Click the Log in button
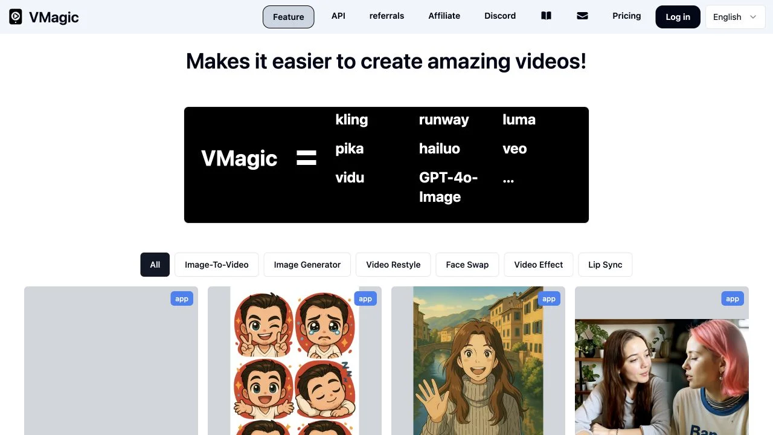The width and height of the screenshot is (773, 435). coord(678,17)
